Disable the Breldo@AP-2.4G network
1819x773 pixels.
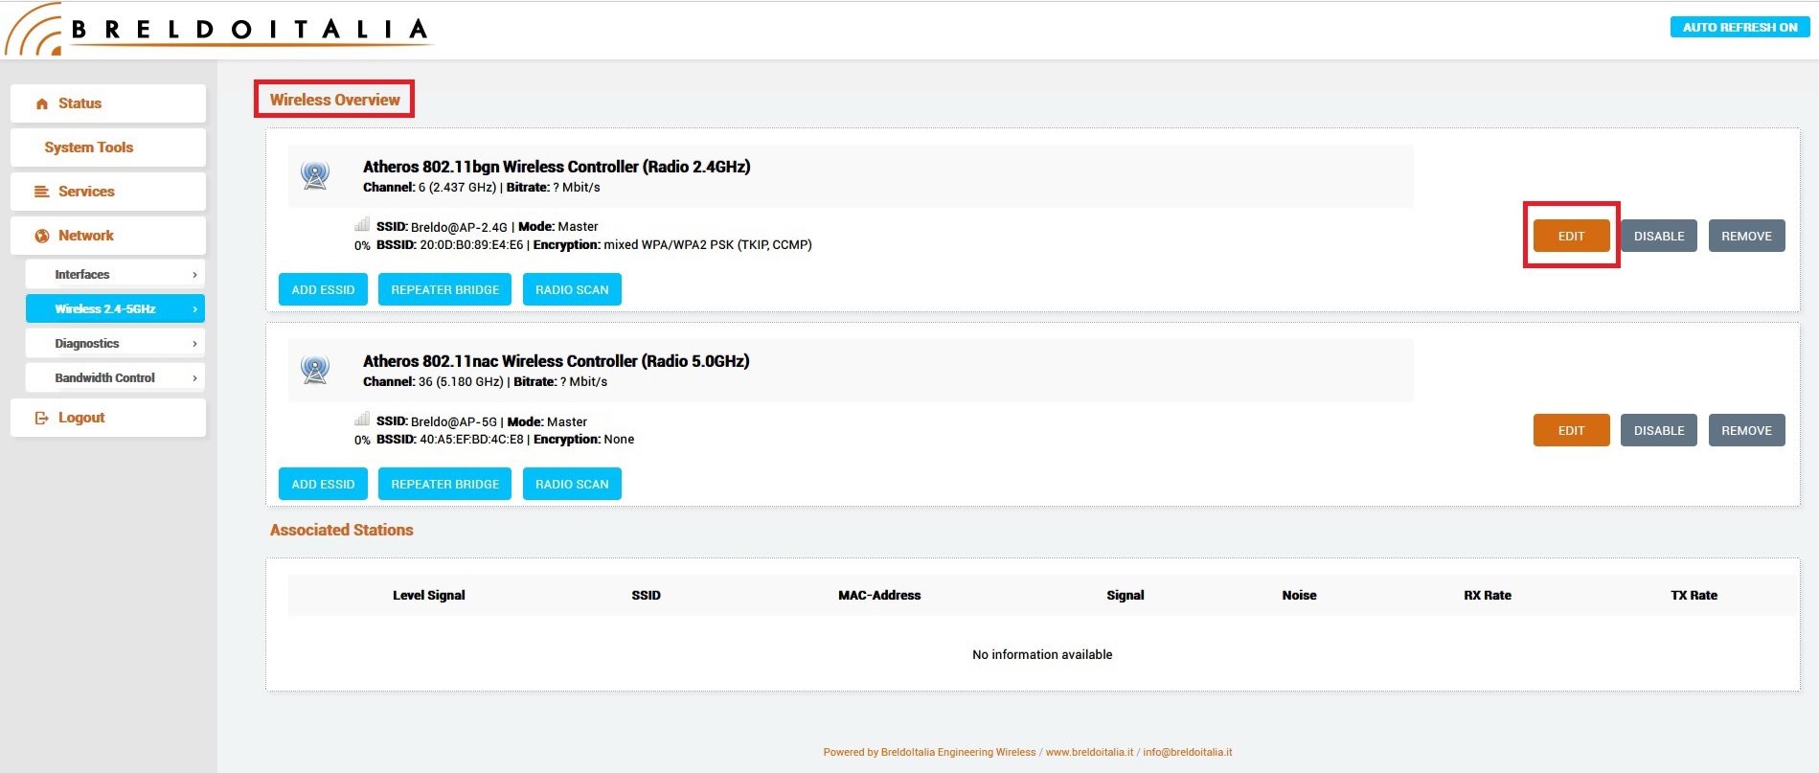coord(1659,236)
